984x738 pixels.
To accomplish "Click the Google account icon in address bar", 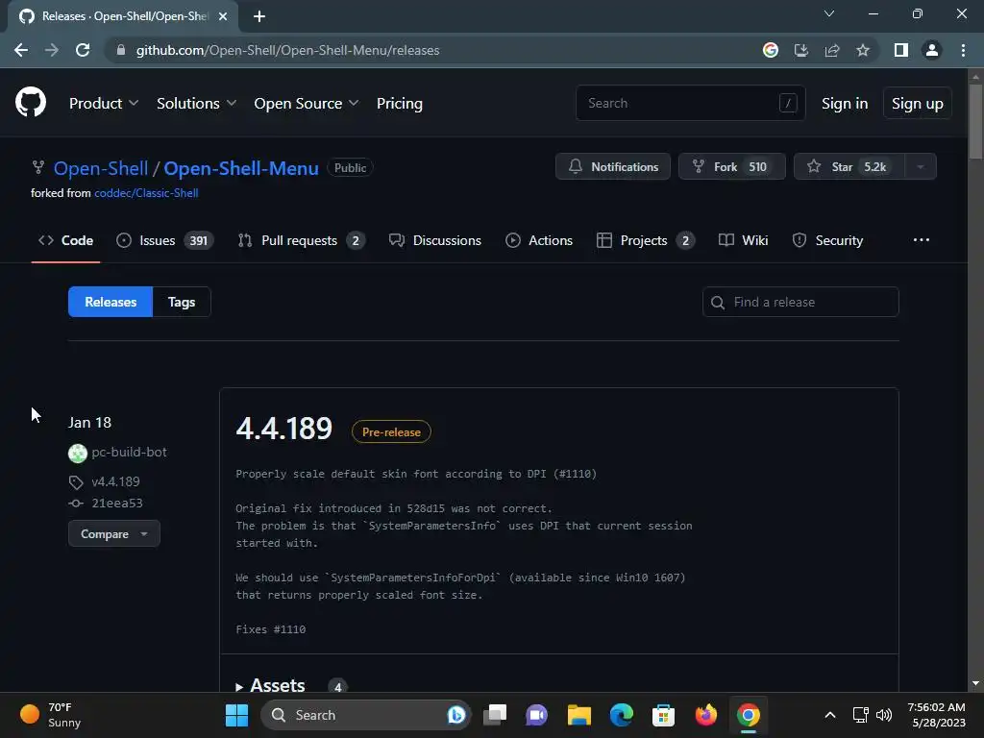I will click(x=770, y=50).
